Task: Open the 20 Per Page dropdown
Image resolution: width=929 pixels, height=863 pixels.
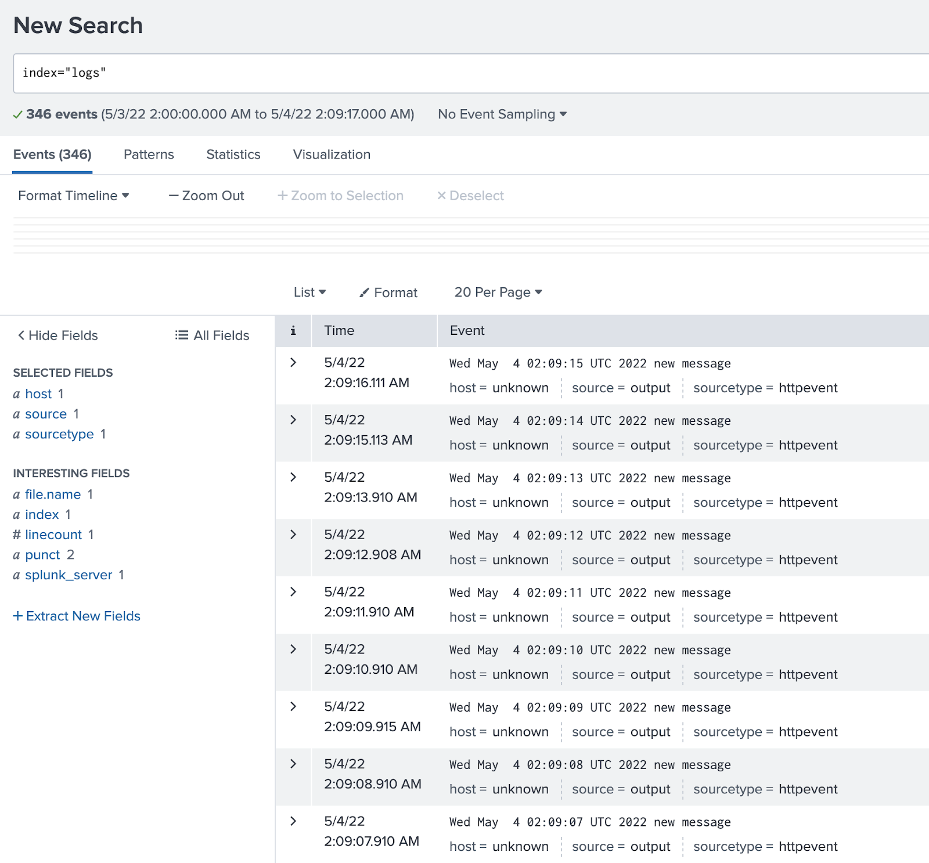Action: click(497, 292)
